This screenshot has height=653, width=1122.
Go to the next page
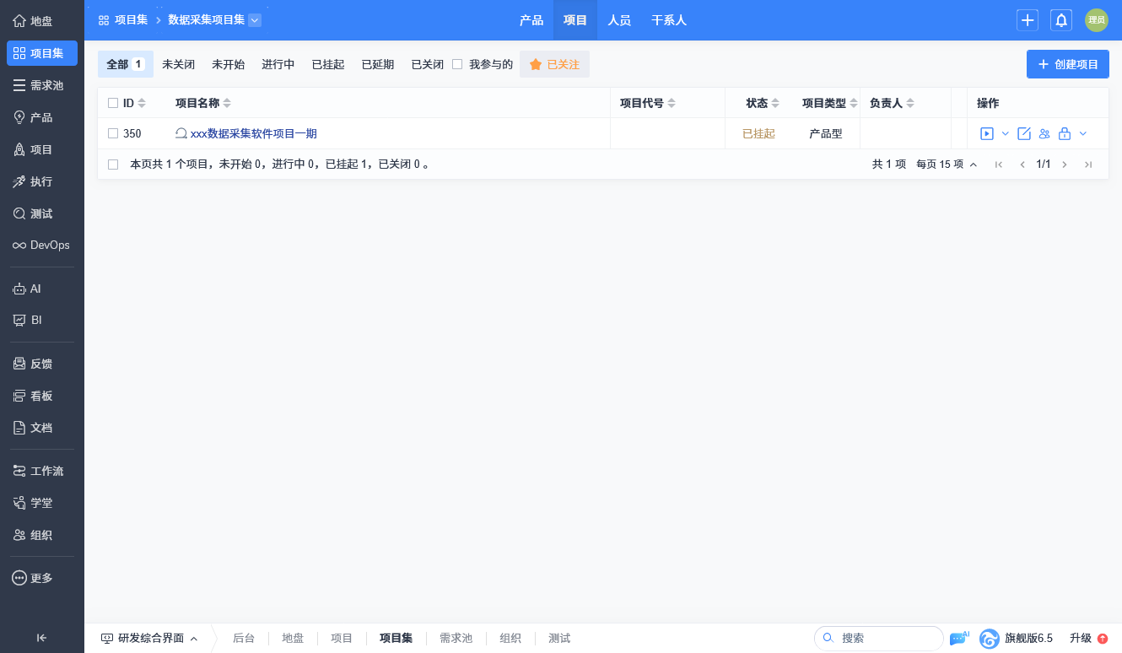point(1065,165)
